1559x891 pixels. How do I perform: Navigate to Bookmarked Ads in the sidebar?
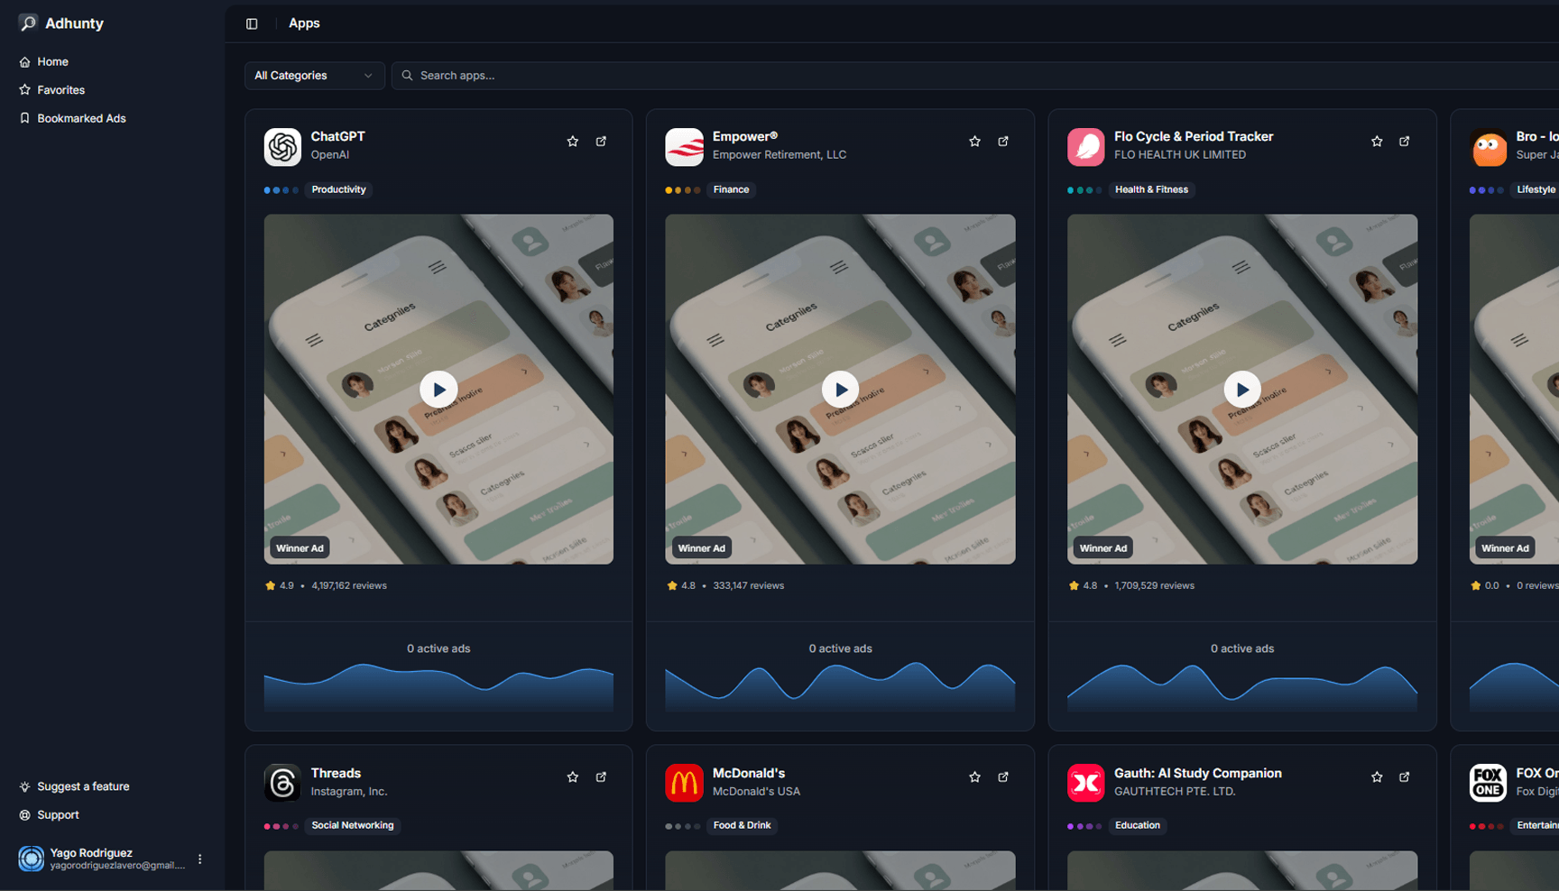click(x=81, y=118)
